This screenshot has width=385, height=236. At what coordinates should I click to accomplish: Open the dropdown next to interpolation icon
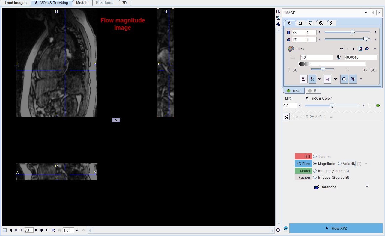[x=320, y=79]
